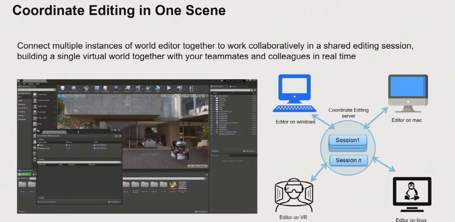The image size is (455, 222).
Task: Open View Options in World Outliner
Action: pos(250,151)
